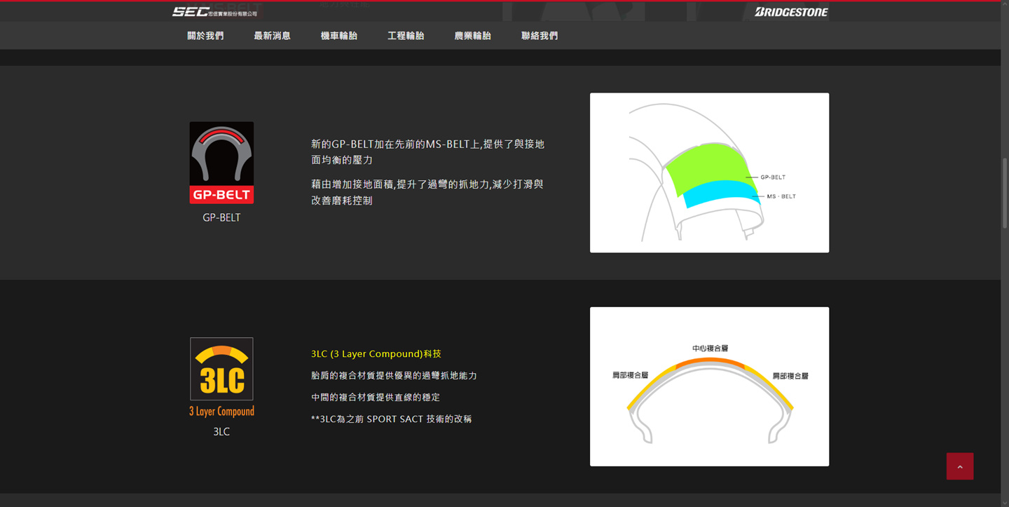
Task: Click the SEC company logo
Action: pos(214,12)
